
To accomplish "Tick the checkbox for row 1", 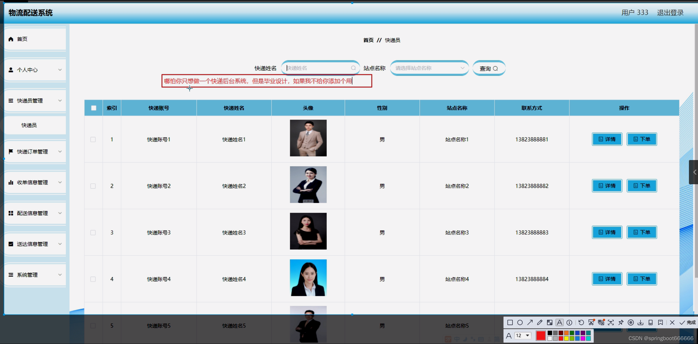I will (x=93, y=139).
